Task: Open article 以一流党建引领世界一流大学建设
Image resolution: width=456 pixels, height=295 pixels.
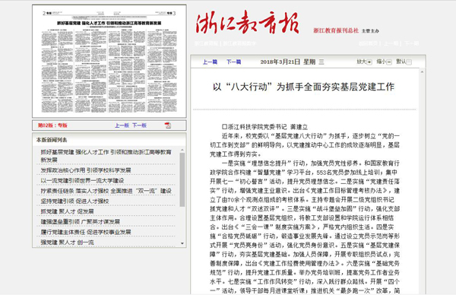Action: tap(82, 181)
